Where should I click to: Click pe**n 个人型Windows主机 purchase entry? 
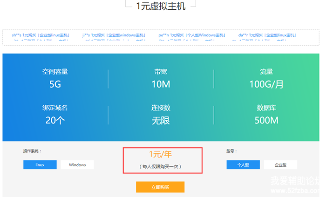coord(191,35)
